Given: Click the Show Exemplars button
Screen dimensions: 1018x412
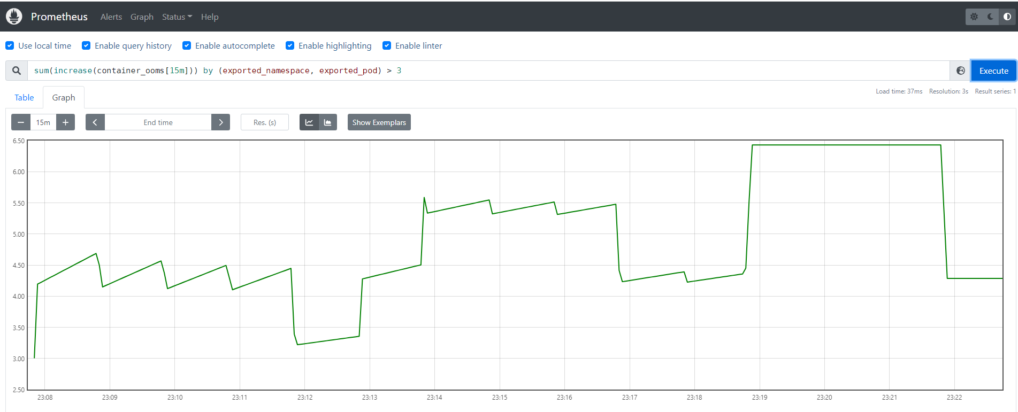Looking at the screenshot, I should tap(379, 122).
